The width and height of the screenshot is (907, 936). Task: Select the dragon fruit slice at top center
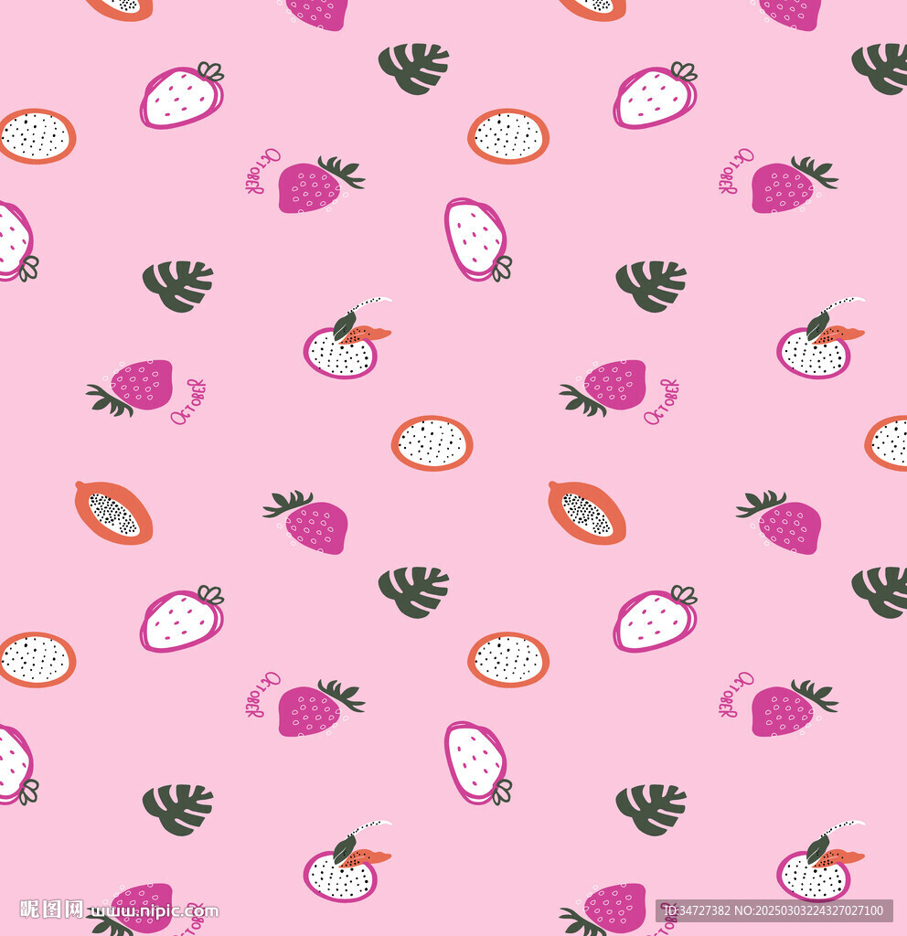[x=508, y=136]
